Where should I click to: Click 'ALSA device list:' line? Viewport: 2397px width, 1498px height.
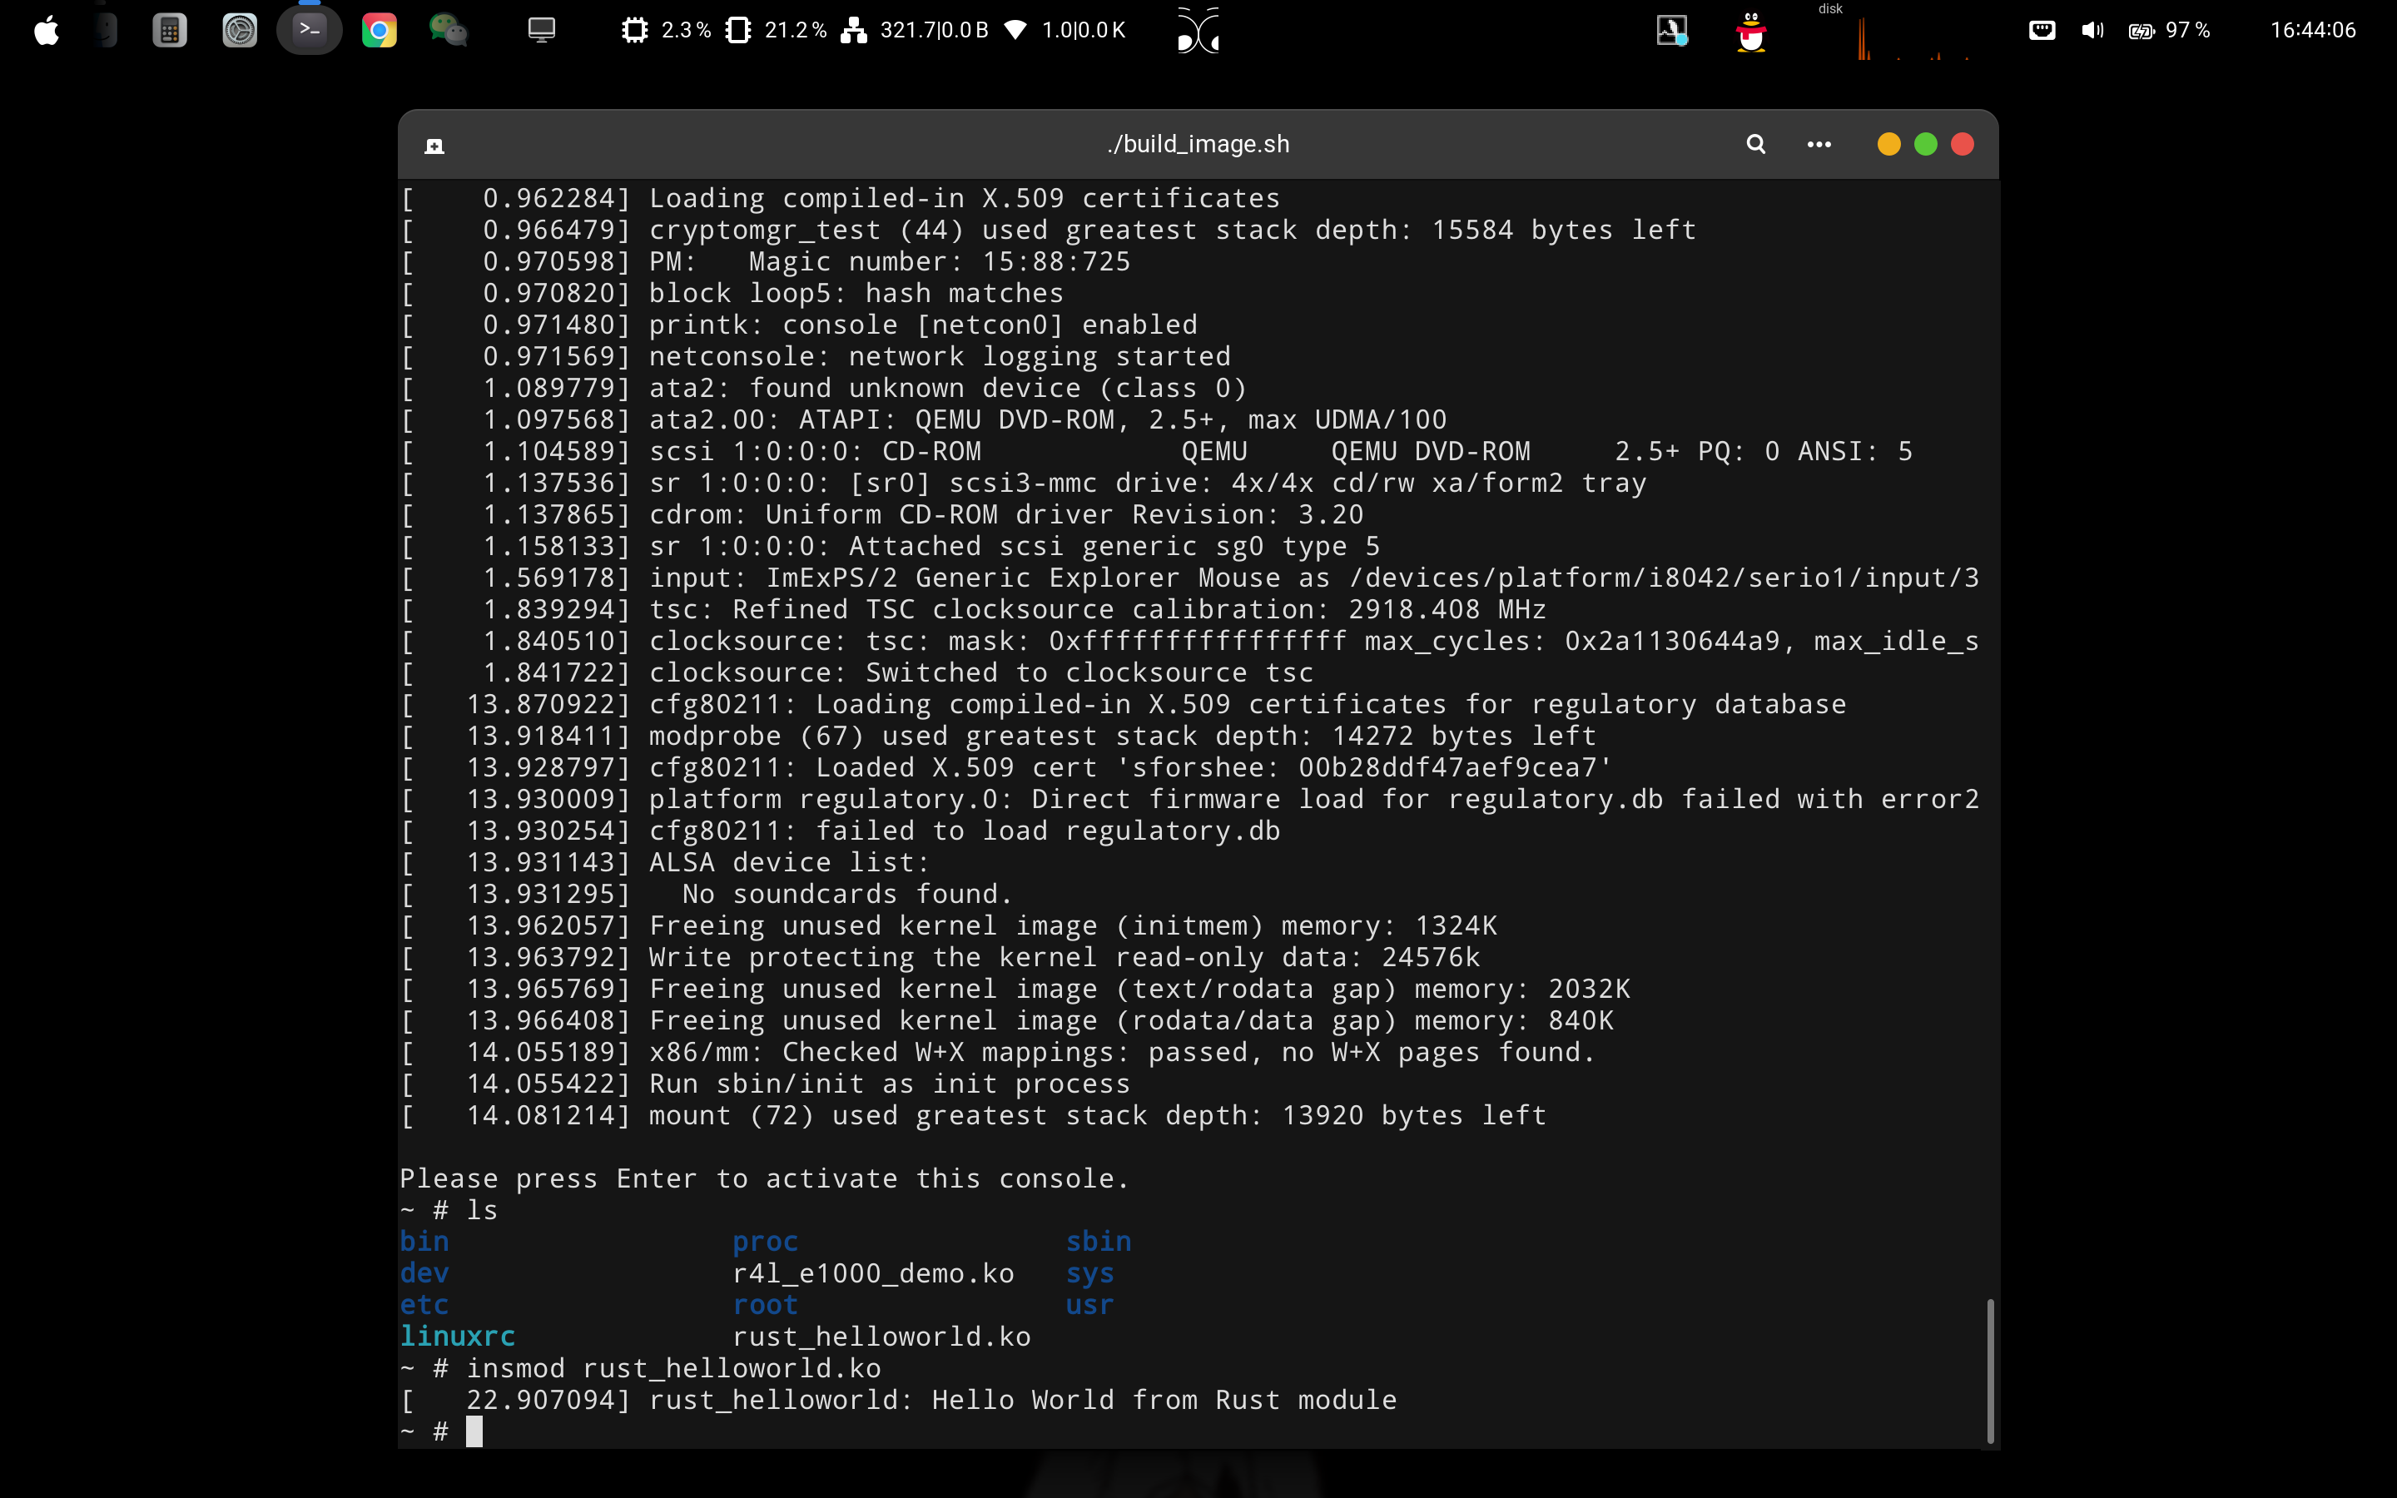(x=665, y=862)
